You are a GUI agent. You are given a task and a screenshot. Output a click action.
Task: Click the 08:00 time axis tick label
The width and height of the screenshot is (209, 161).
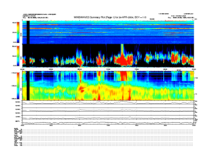pos(79,69)
